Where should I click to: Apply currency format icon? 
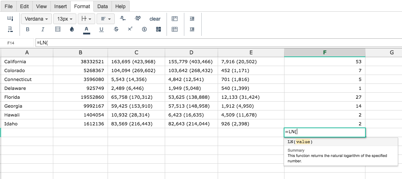point(144,29)
